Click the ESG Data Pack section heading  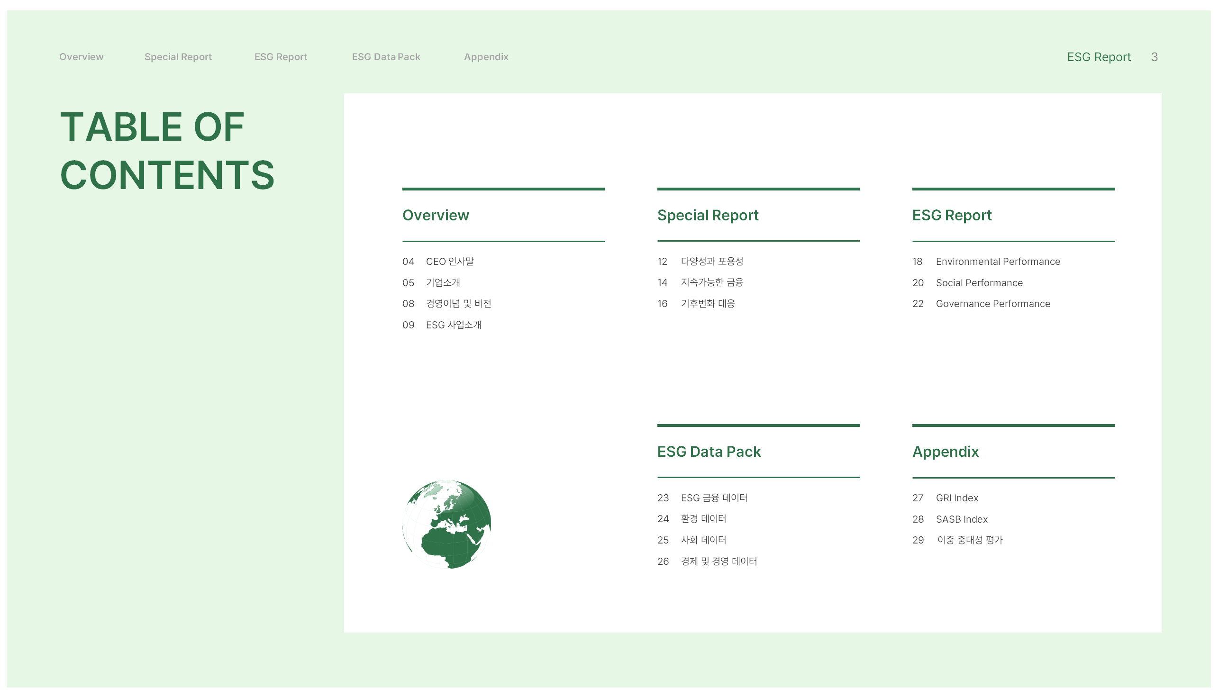click(709, 452)
